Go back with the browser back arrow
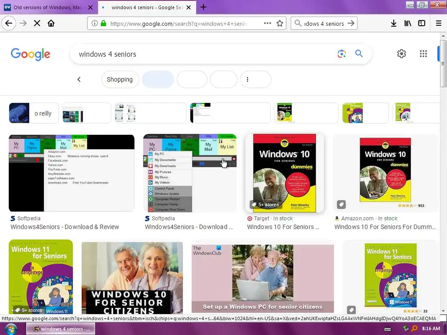Screen dimensions: 447x335 click(x=9, y=24)
